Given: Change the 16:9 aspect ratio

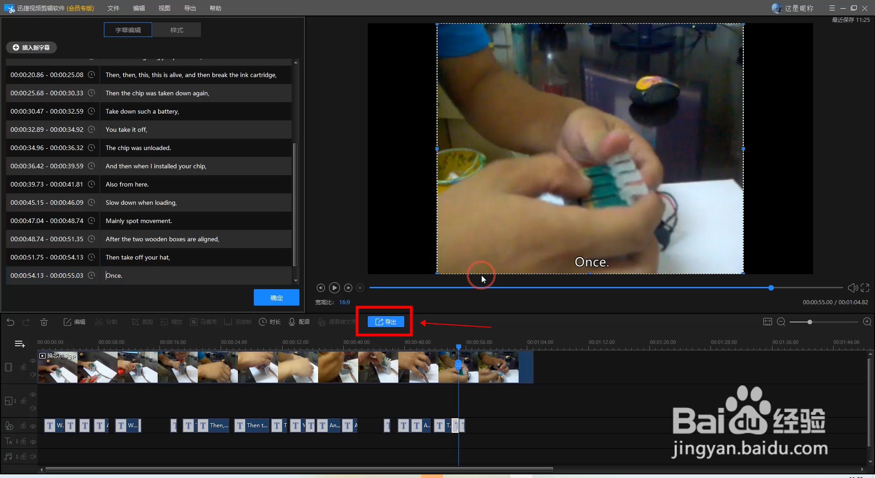Looking at the screenshot, I should (345, 302).
